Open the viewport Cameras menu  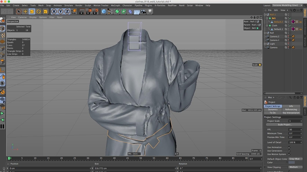[22, 18]
